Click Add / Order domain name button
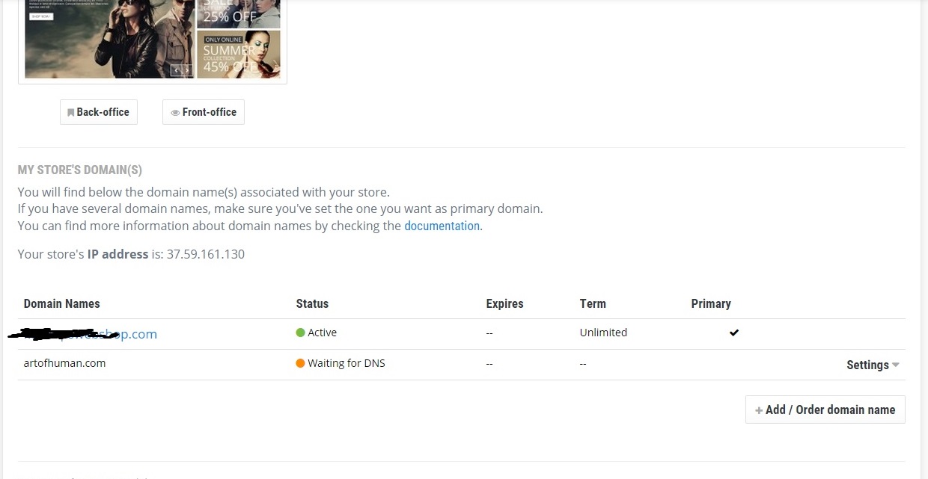The height and width of the screenshot is (479, 928). click(825, 410)
